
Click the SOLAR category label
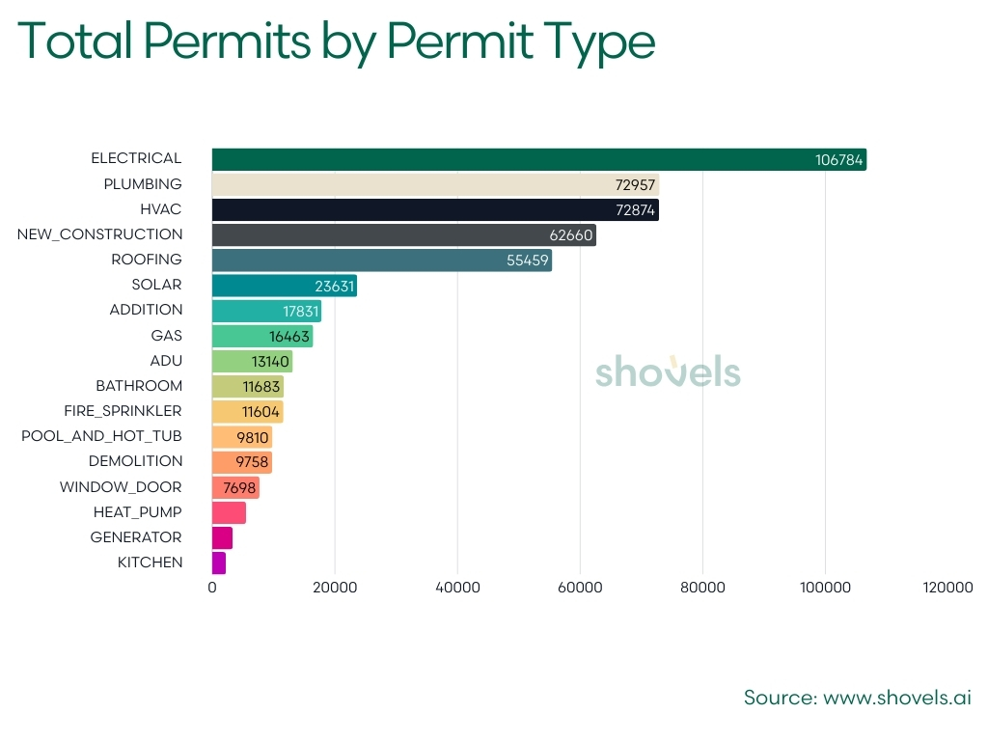[x=157, y=285]
